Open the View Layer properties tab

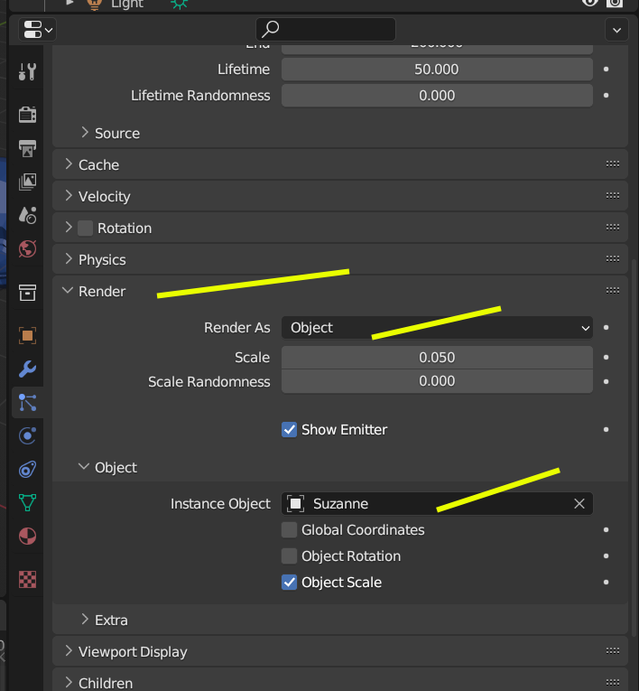(x=27, y=181)
